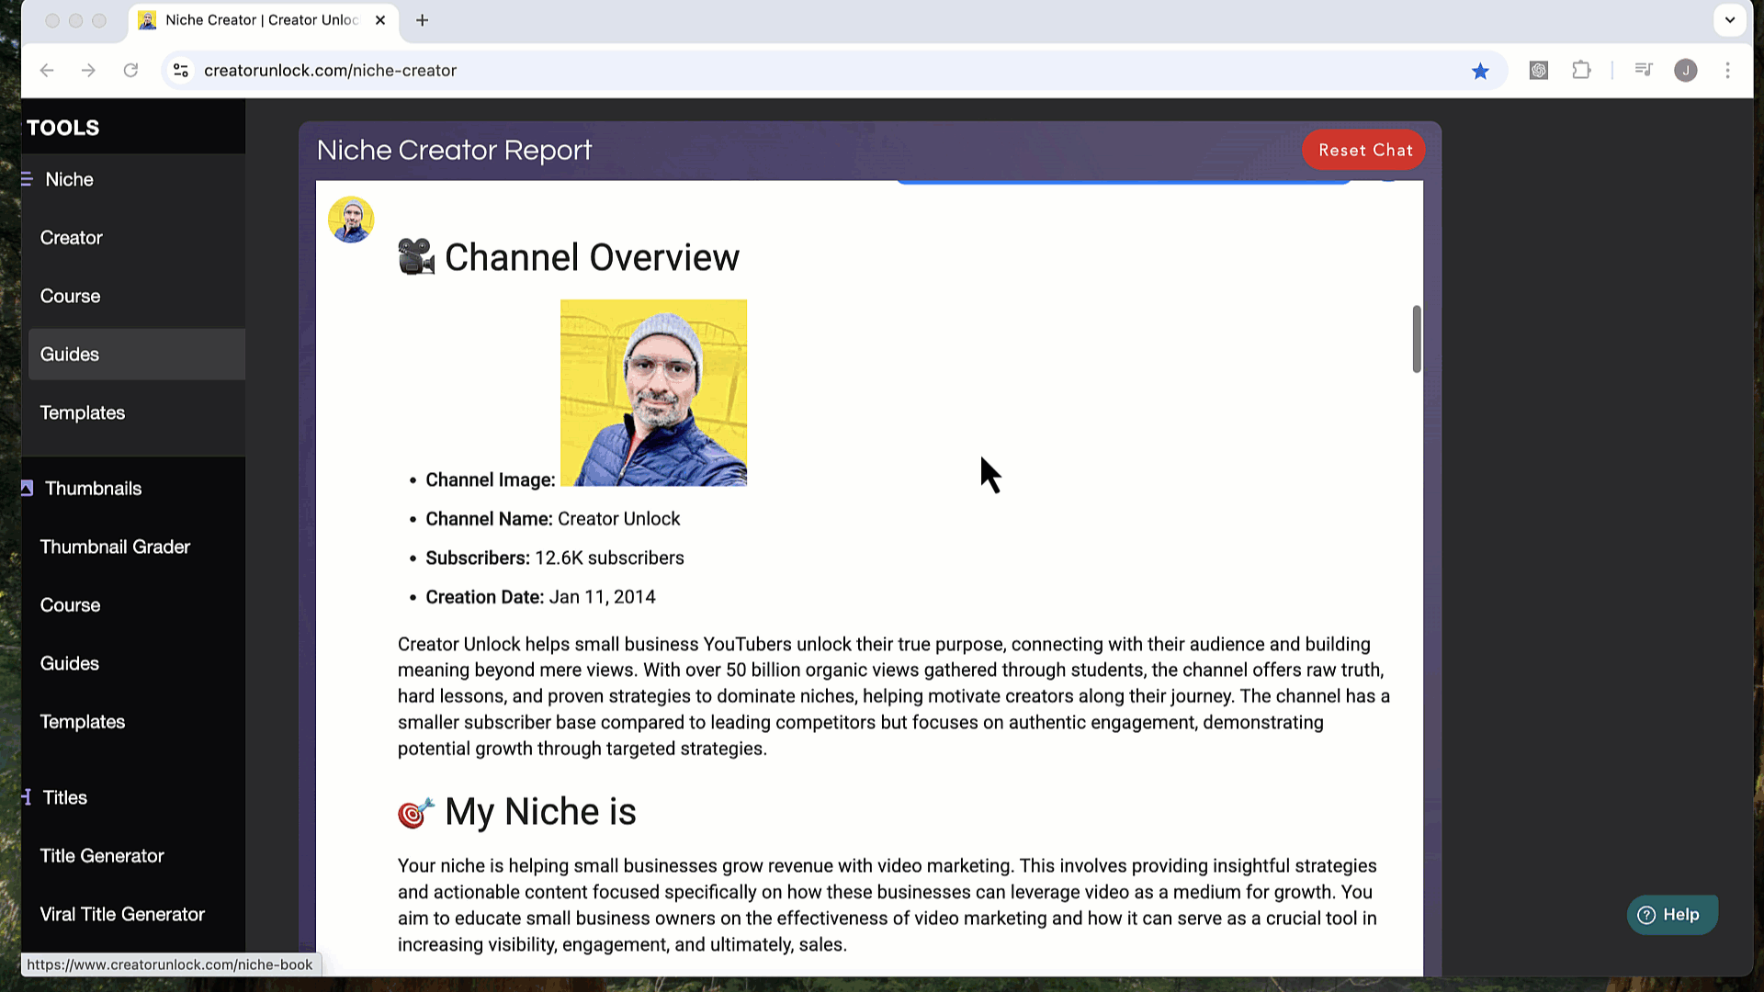Open the Niche section heading in sidebar
This screenshot has width=1764, height=992.
69,179
